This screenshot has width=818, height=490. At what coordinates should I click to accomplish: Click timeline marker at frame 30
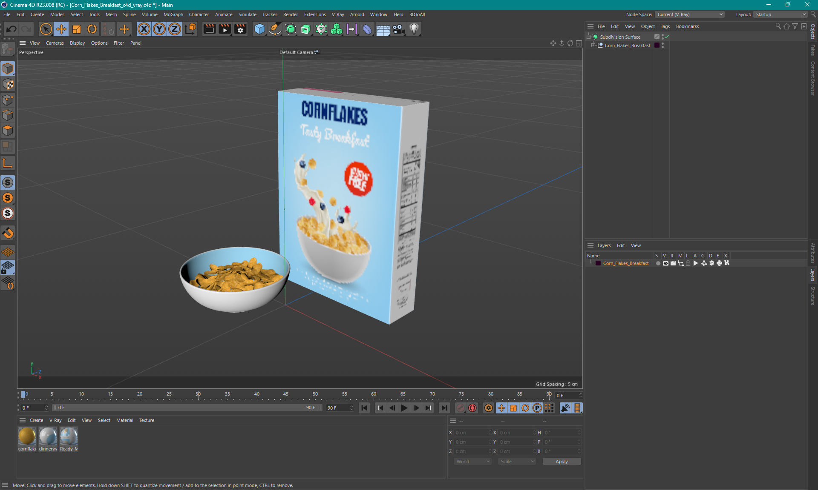198,394
